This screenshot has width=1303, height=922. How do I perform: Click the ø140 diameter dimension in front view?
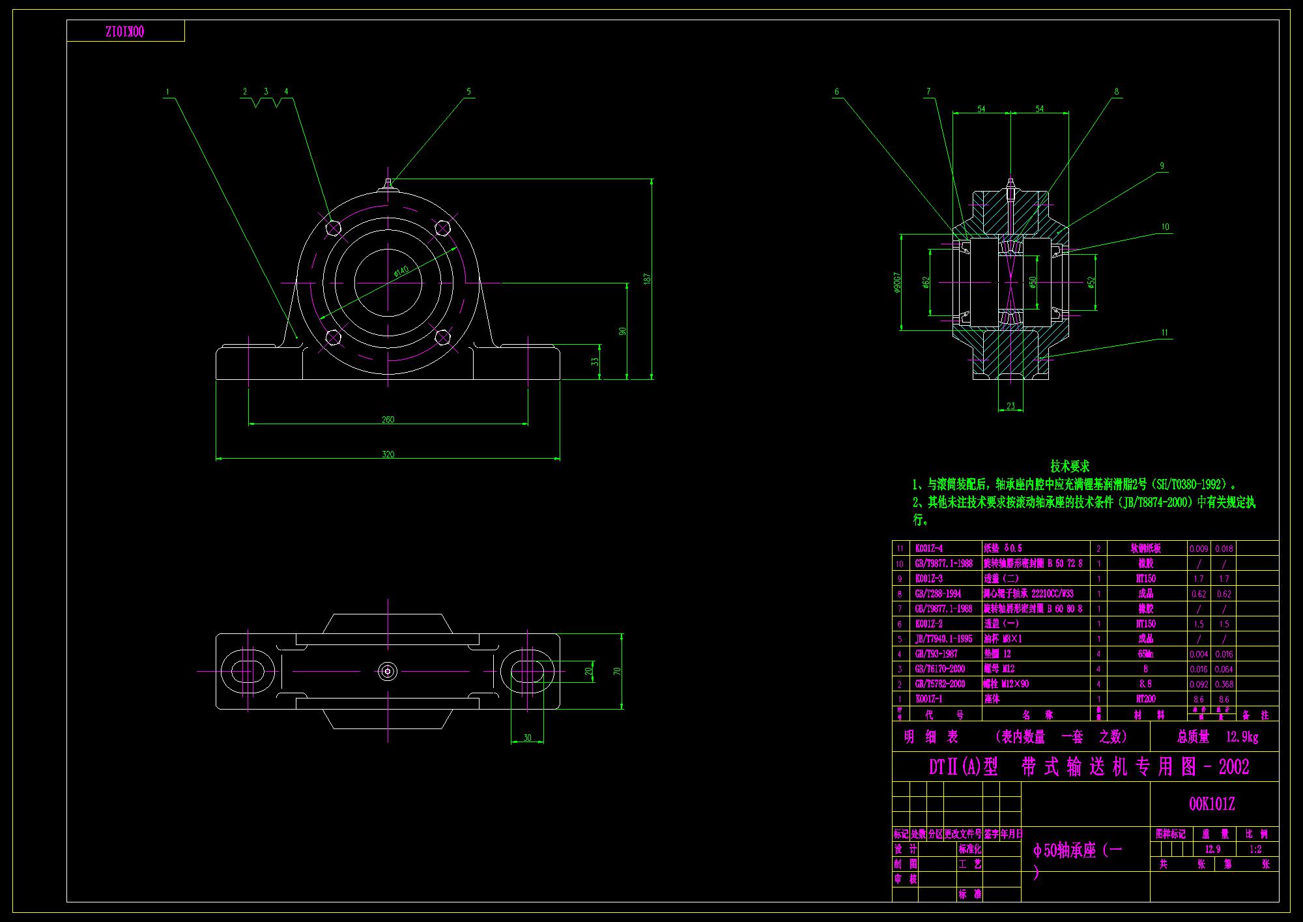click(x=401, y=272)
